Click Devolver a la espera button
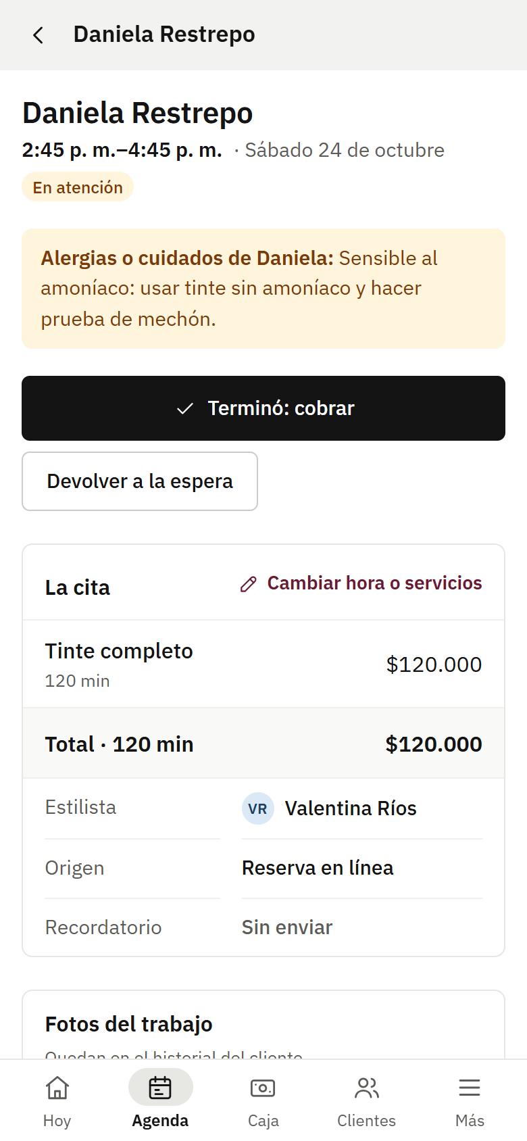The height and width of the screenshot is (1141, 527). pyautogui.click(x=140, y=481)
